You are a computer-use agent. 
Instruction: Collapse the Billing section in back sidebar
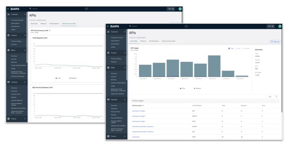[x=26, y=49]
